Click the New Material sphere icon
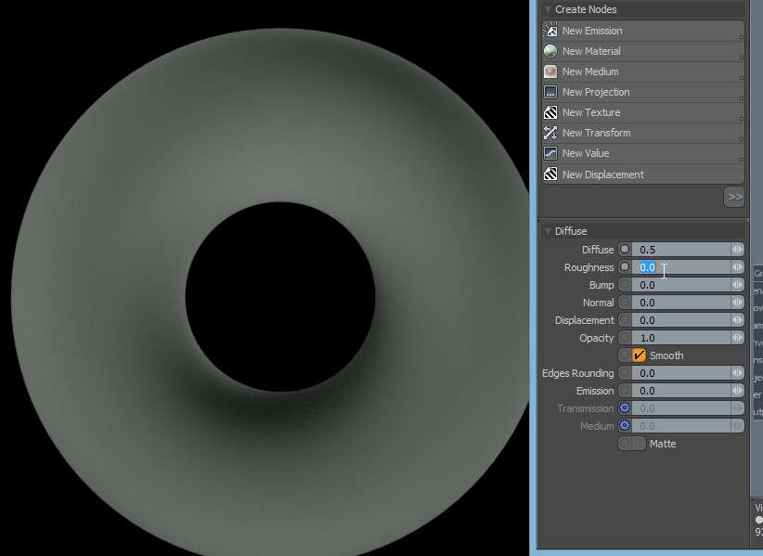The width and height of the screenshot is (763, 556). pos(550,51)
